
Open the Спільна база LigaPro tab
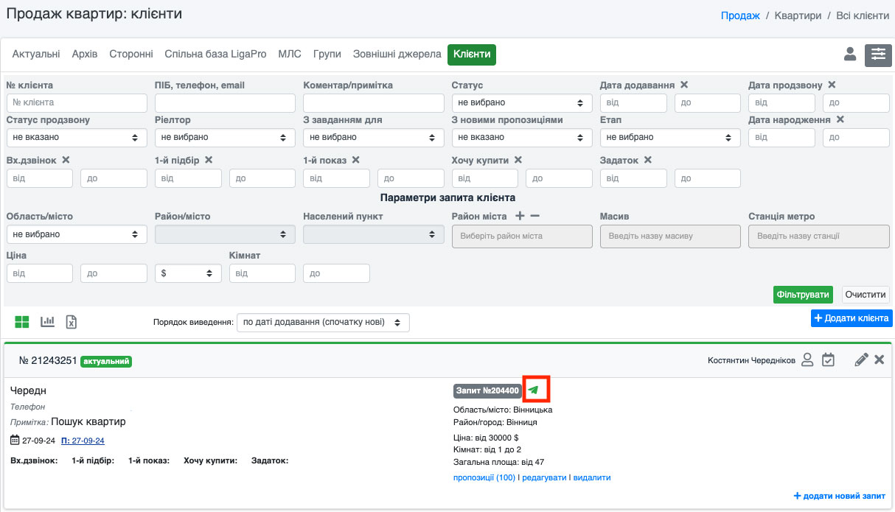click(x=215, y=55)
